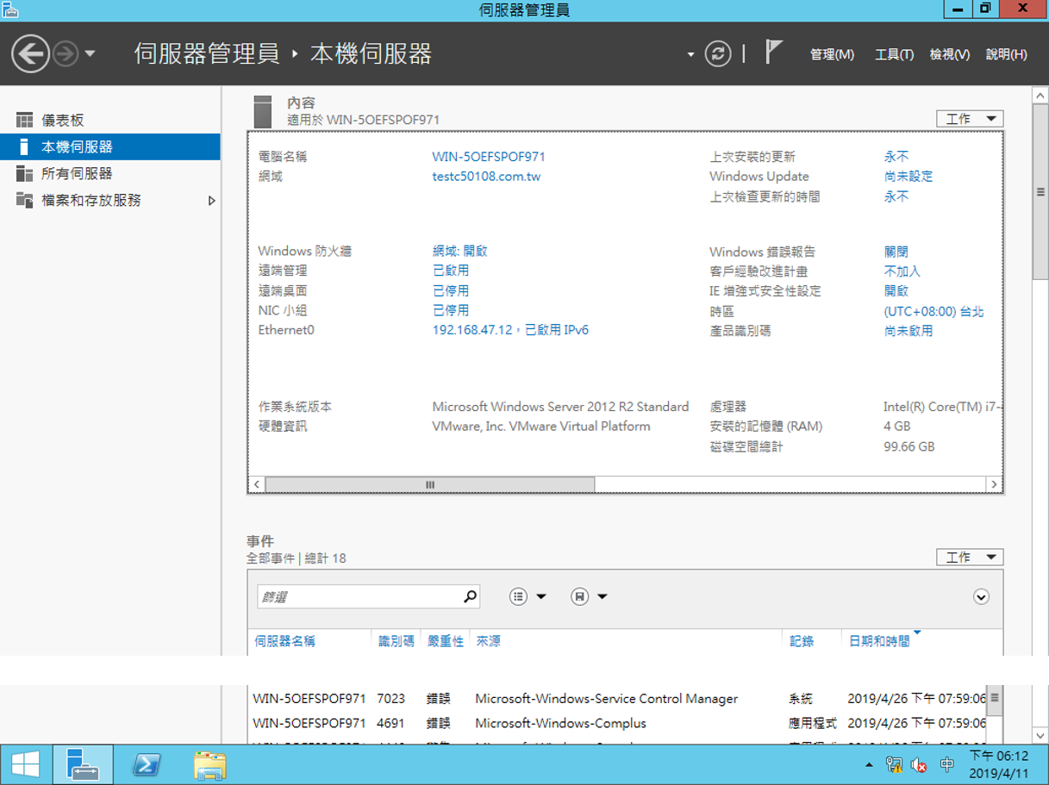Click the network status tray icon
1049x785 pixels.
[x=894, y=765]
